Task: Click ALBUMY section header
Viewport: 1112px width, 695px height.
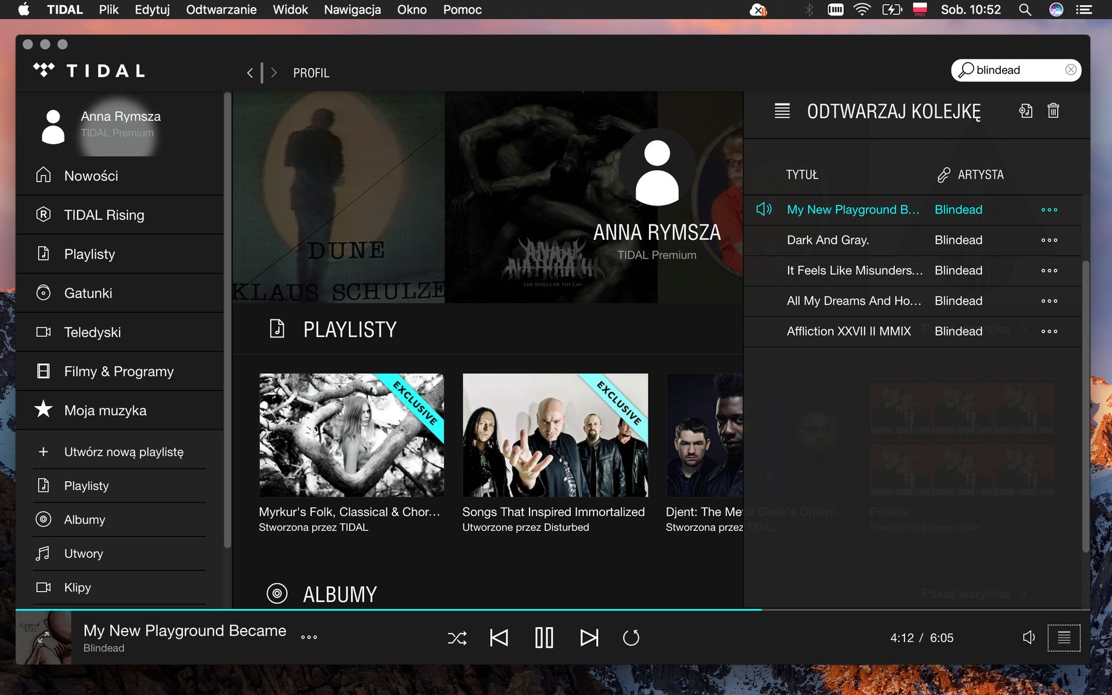Action: [x=340, y=594]
